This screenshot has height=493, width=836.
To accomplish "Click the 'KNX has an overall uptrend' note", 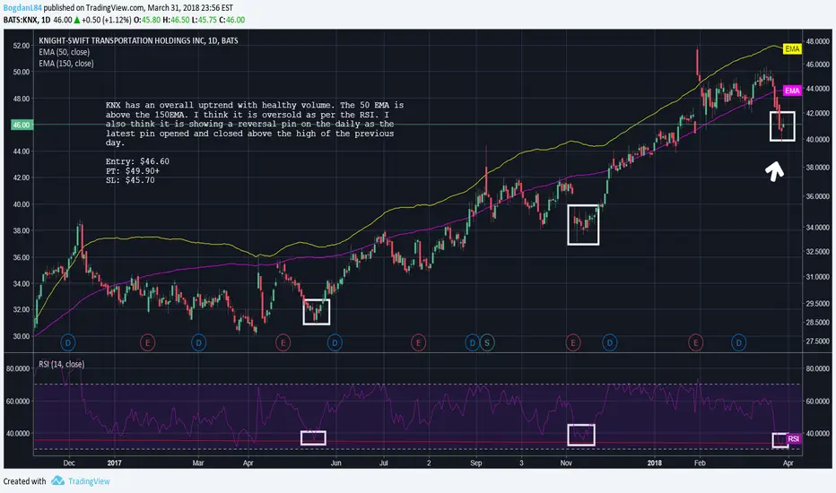I will [255, 124].
